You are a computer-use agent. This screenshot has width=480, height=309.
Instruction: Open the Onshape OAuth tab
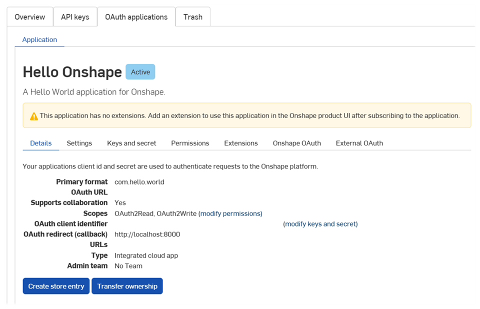(x=297, y=143)
